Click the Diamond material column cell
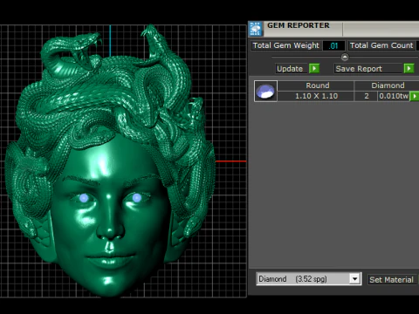Image resolution: width=419 pixels, height=314 pixels. pos(387,85)
